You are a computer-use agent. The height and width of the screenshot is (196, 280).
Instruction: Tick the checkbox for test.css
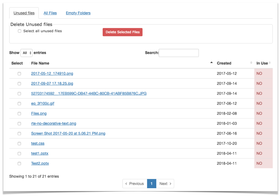pos(19,144)
